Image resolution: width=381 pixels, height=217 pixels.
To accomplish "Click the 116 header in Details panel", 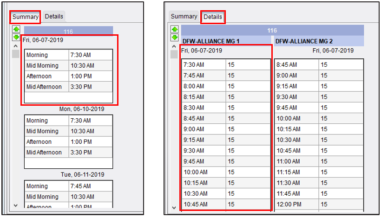I will pos(272,31).
